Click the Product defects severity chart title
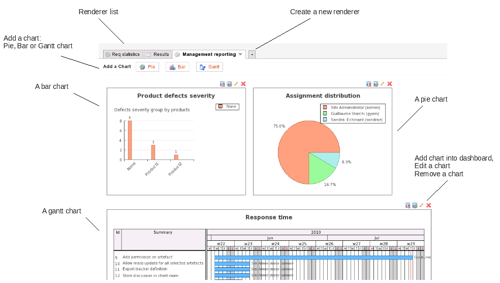 tap(176, 96)
